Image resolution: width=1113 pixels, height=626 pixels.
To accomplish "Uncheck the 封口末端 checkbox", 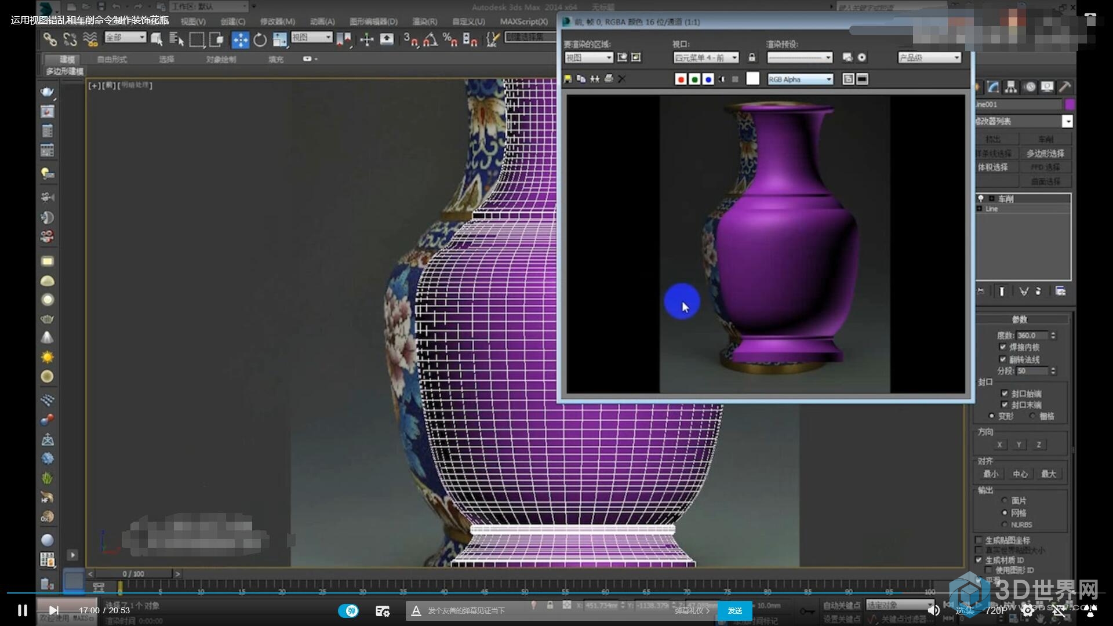I will click(x=1005, y=405).
